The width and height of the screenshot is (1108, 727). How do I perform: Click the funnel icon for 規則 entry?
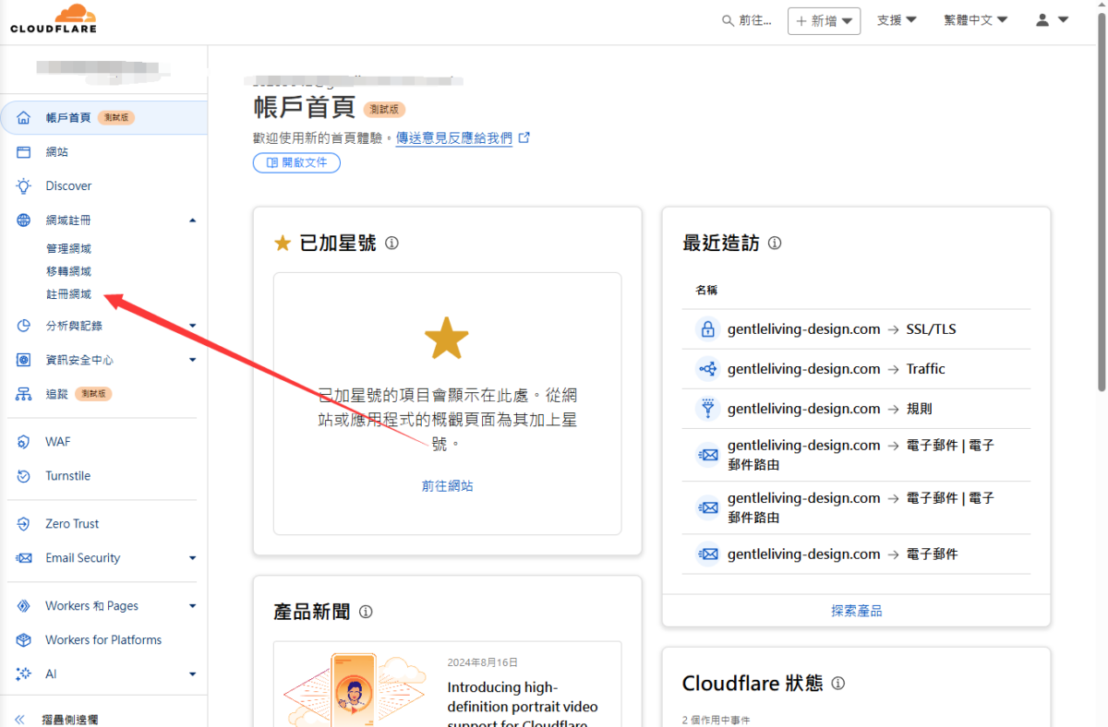708,409
